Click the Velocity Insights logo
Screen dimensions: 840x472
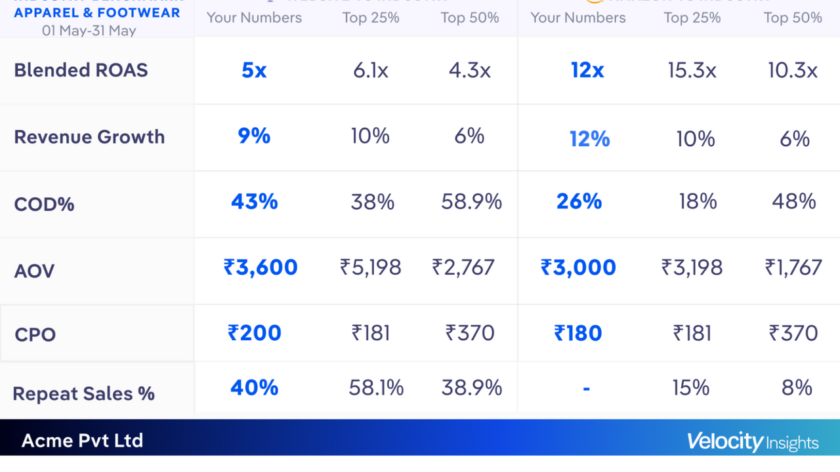tap(753, 442)
